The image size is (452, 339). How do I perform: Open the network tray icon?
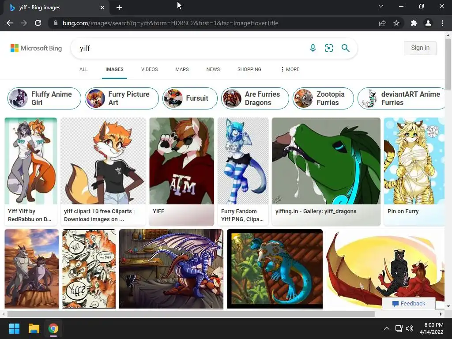(x=399, y=328)
